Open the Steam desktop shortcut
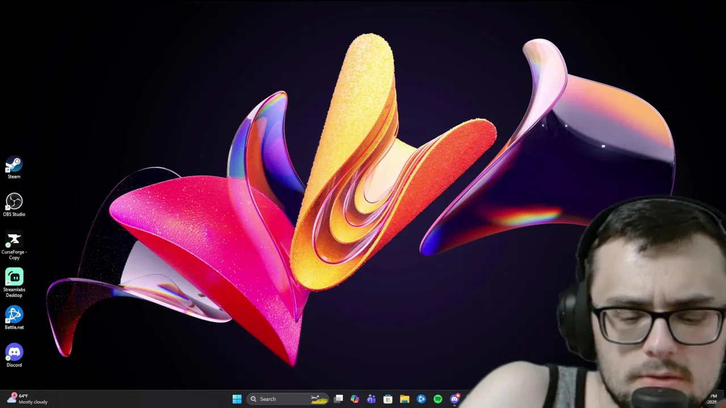This screenshot has height=408, width=726. coord(14,168)
